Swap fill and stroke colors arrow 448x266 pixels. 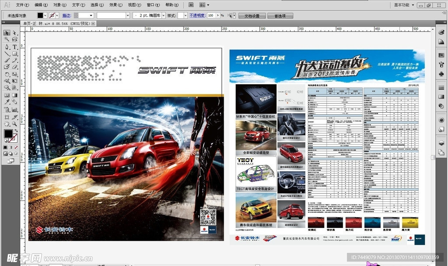pyautogui.click(x=16, y=131)
